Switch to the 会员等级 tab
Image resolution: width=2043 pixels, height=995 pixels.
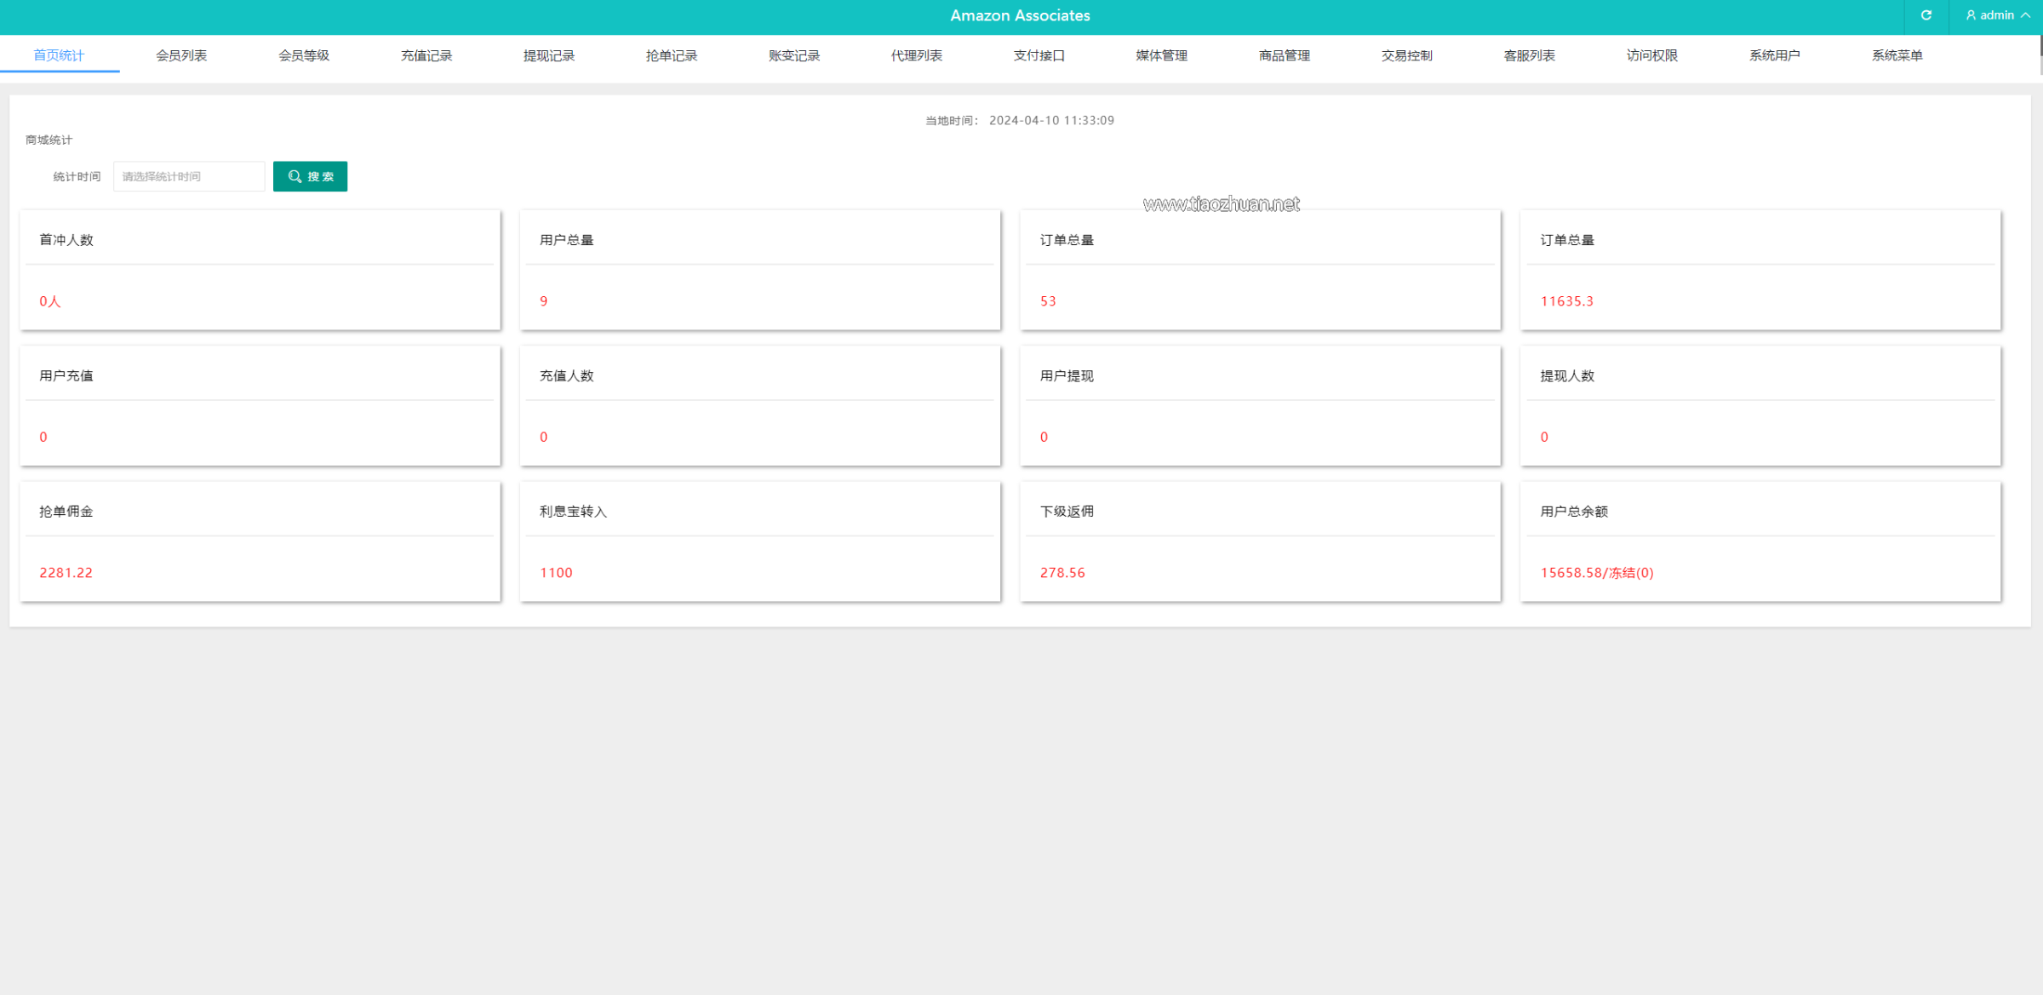click(x=304, y=55)
